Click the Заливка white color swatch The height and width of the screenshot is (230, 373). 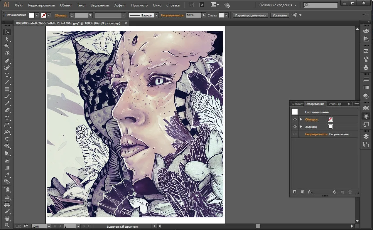[330, 127]
